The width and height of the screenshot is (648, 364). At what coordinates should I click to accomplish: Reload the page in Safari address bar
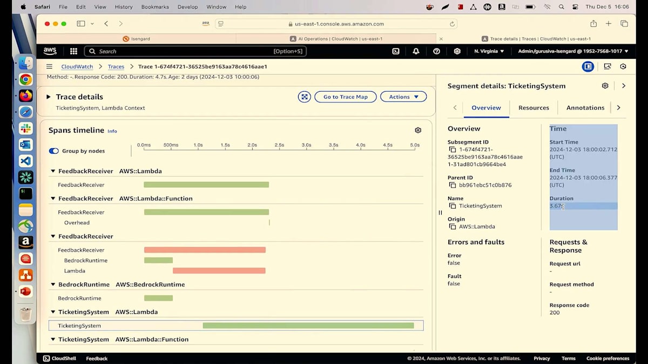point(452,24)
